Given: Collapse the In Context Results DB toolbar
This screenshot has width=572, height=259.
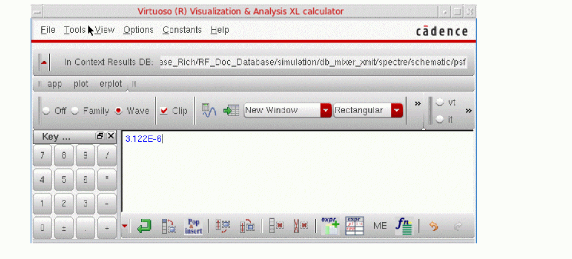Looking at the screenshot, I should click(44, 62).
